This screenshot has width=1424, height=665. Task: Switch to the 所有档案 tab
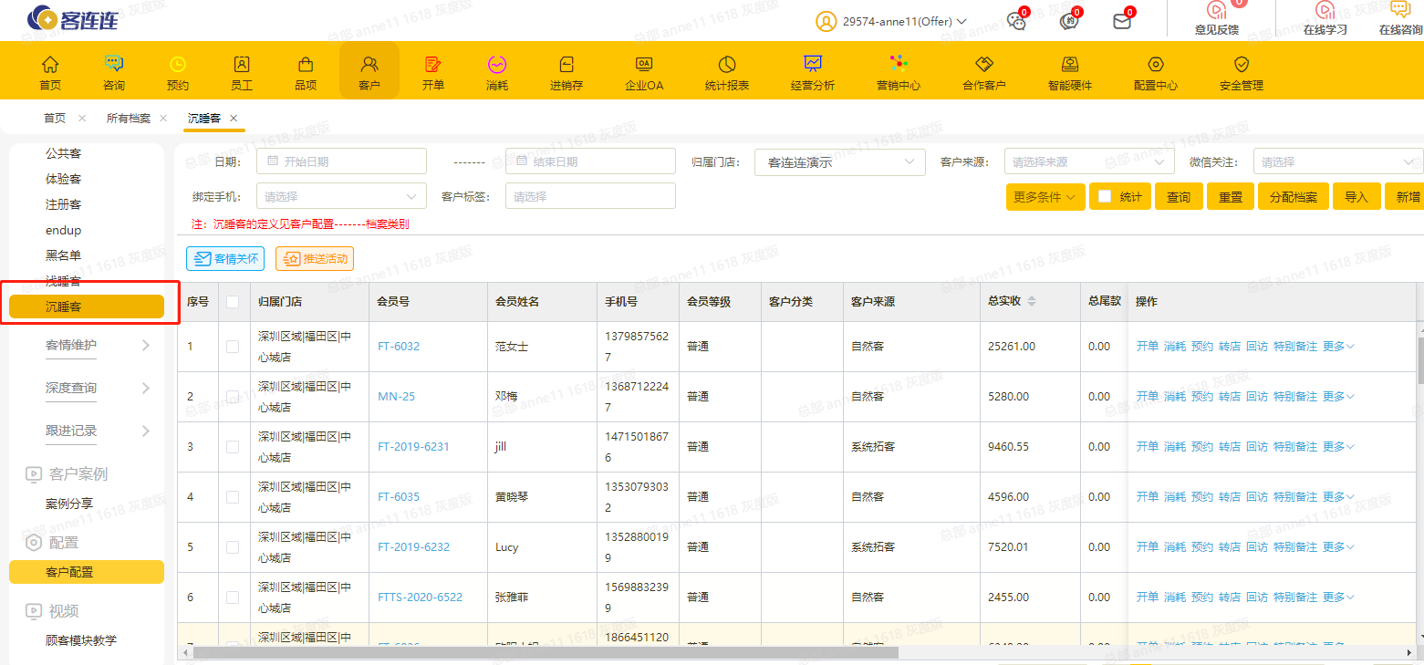pos(129,119)
